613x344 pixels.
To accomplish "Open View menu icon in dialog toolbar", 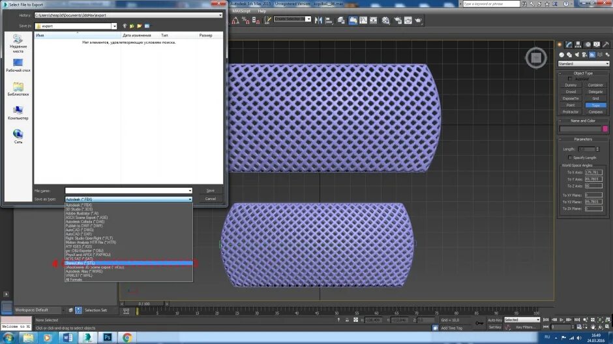I will click(147, 26).
